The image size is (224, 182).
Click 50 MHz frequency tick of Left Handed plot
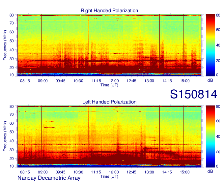point(12,132)
